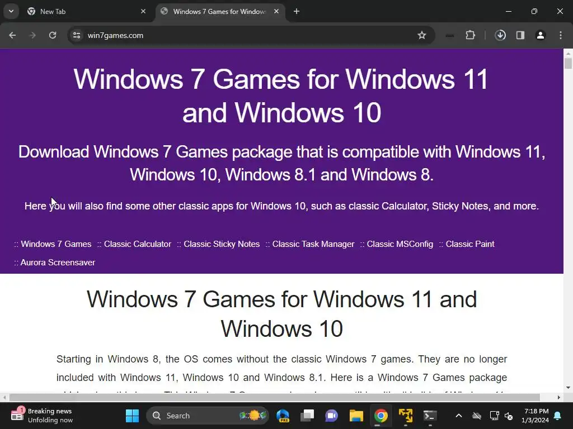This screenshot has width=573, height=429.
Task: Open the clock showing 7:18 PM
Action: click(535, 416)
